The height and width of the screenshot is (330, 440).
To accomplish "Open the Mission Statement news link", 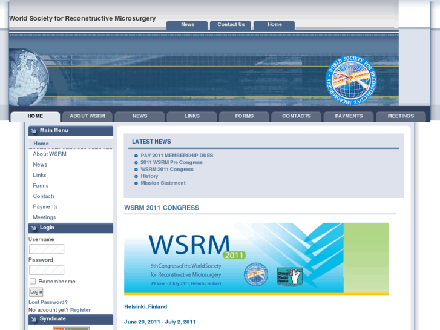I will (x=163, y=183).
